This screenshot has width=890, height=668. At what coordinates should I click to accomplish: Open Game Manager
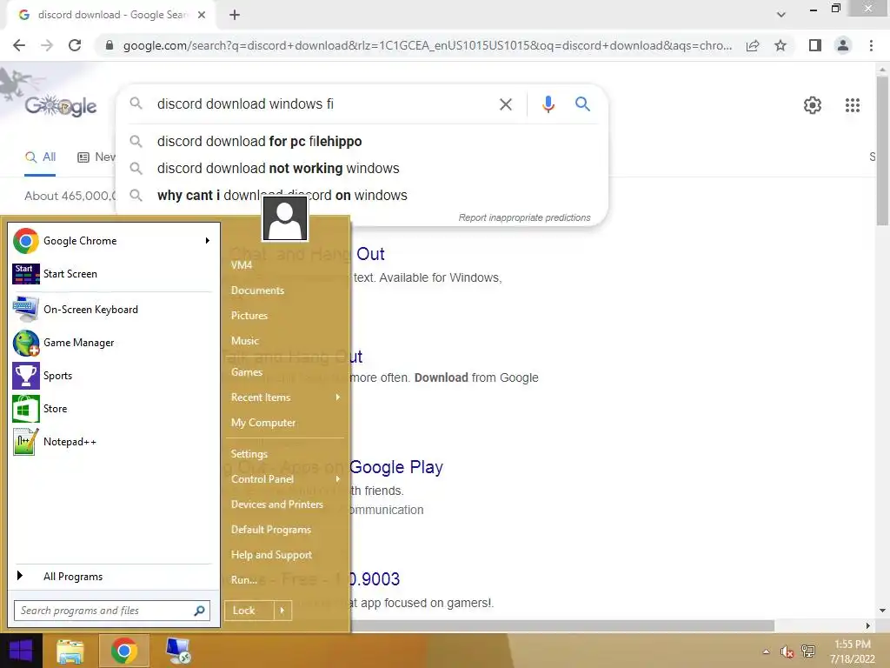coord(112,343)
